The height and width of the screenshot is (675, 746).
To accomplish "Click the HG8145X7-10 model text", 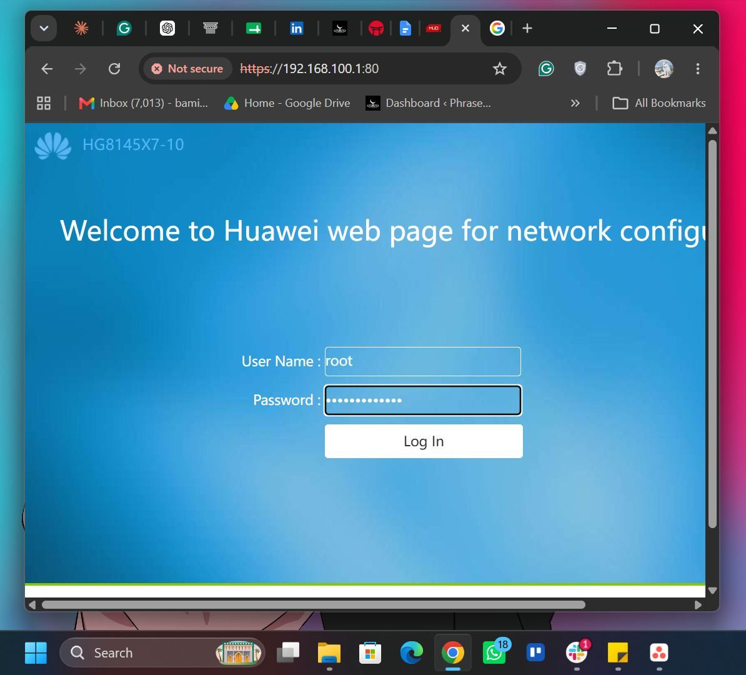I will click(x=133, y=145).
